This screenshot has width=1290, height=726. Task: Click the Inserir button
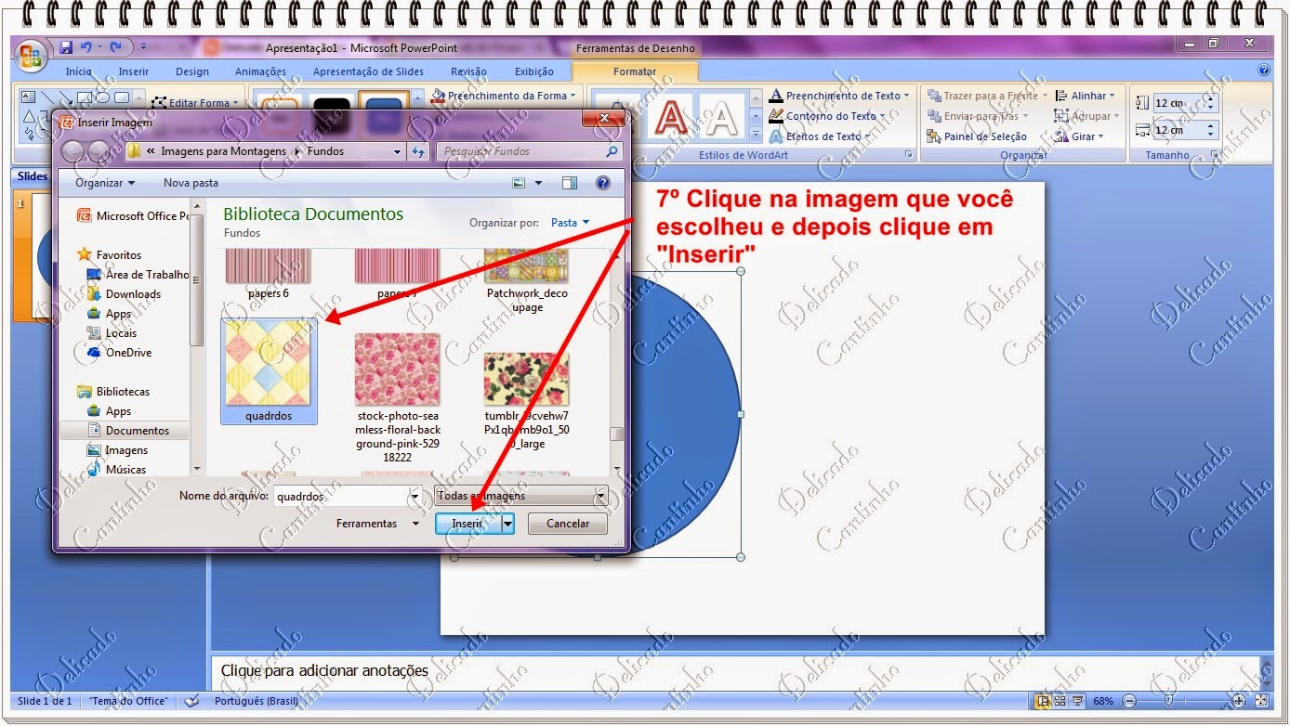coord(467,524)
